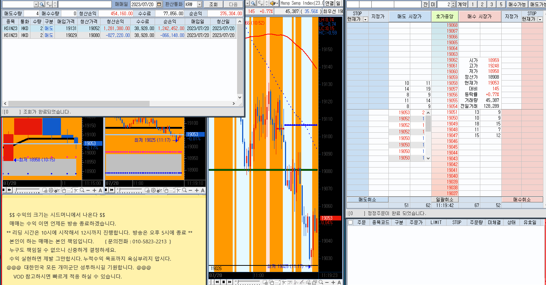Click the magnifier icon in main chart bottom toolbar
This screenshot has width=546, height=285.
tap(321, 282)
